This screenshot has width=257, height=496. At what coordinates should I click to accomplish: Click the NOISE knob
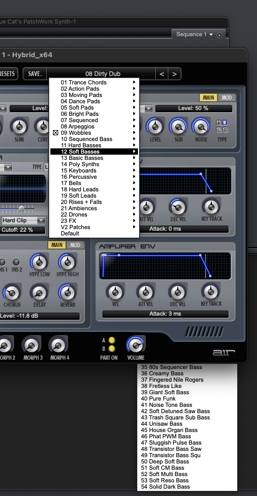point(201,126)
